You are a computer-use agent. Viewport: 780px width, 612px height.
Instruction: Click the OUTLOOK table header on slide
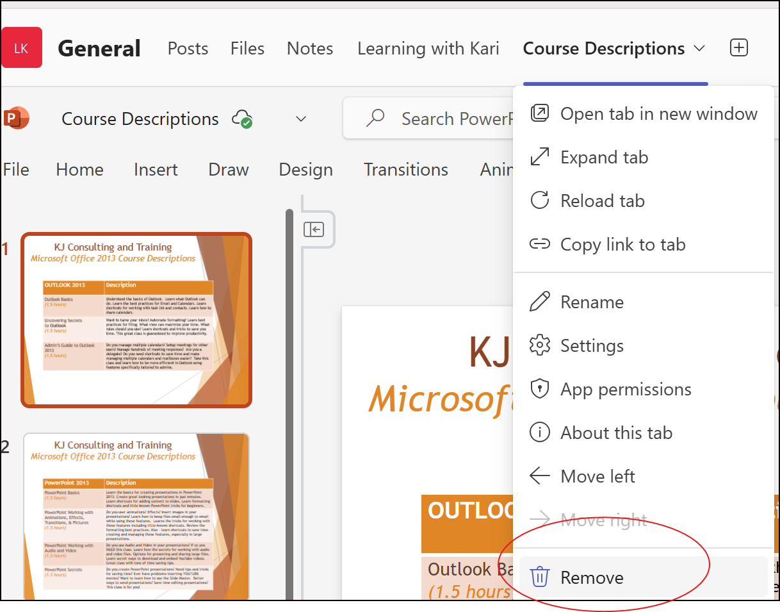[x=469, y=524]
